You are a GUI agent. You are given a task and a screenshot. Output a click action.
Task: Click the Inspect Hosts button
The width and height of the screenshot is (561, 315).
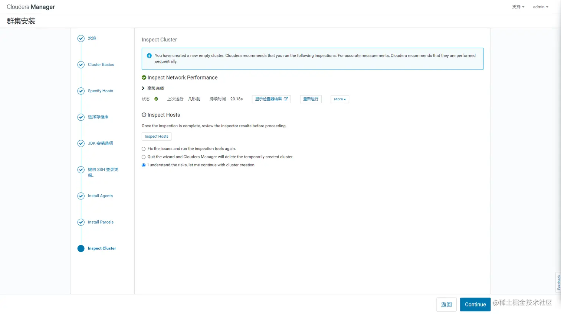click(x=157, y=137)
